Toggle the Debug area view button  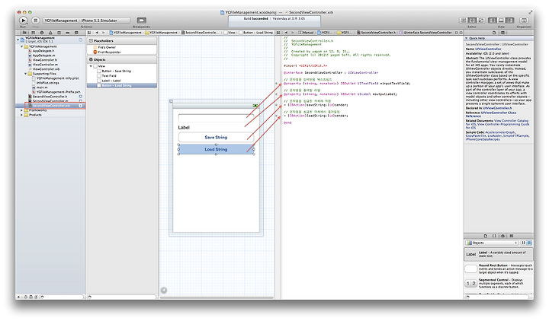pyautogui.click(x=501, y=21)
